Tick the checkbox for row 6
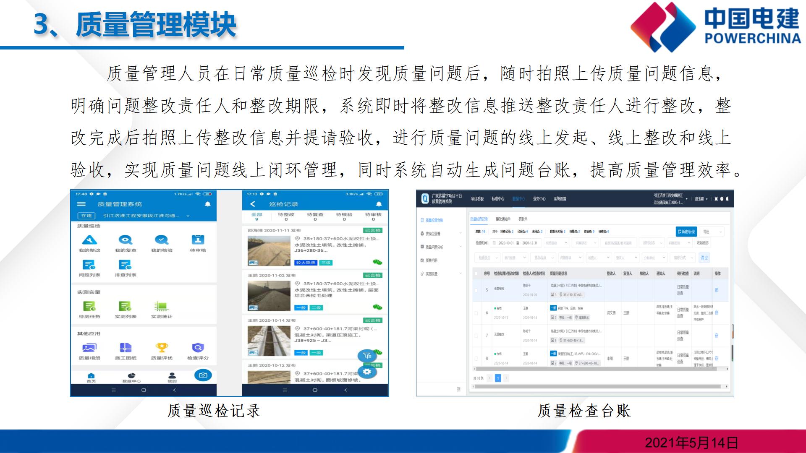Screen dimensions: 806x453 click(476, 313)
